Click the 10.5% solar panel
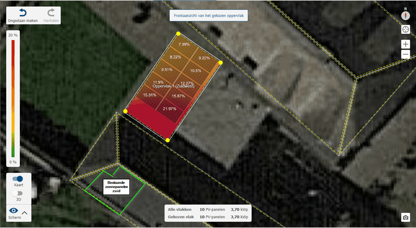The height and width of the screenshot is (228, 416). [196, 71]
